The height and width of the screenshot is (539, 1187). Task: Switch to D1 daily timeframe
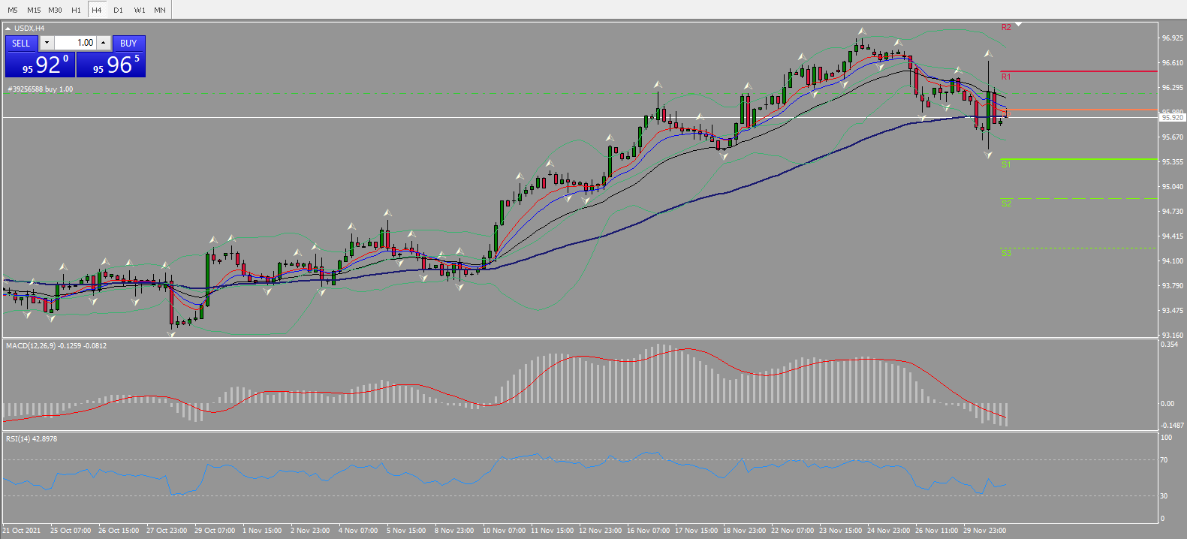tap(118, 10)
